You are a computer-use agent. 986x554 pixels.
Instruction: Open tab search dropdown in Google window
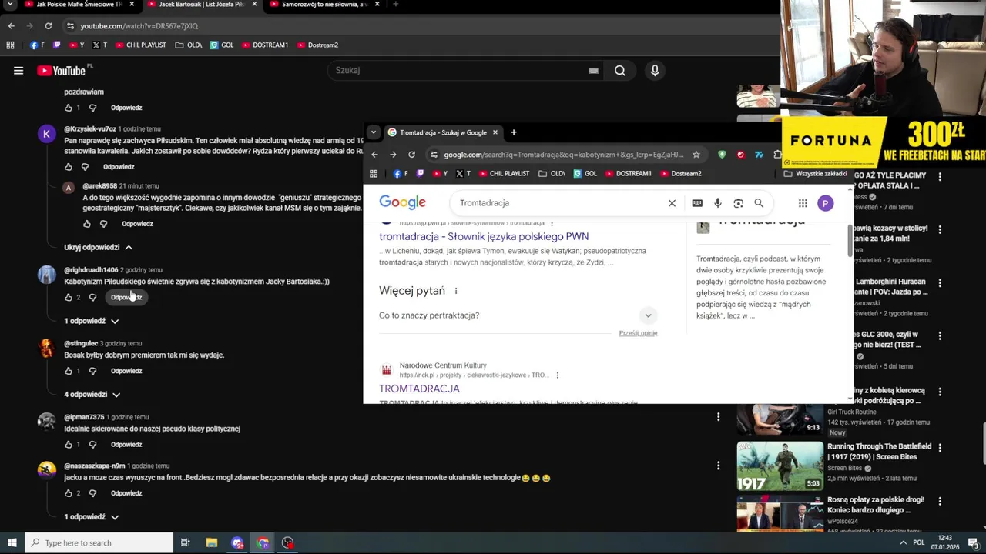click(x=374, y=132)
